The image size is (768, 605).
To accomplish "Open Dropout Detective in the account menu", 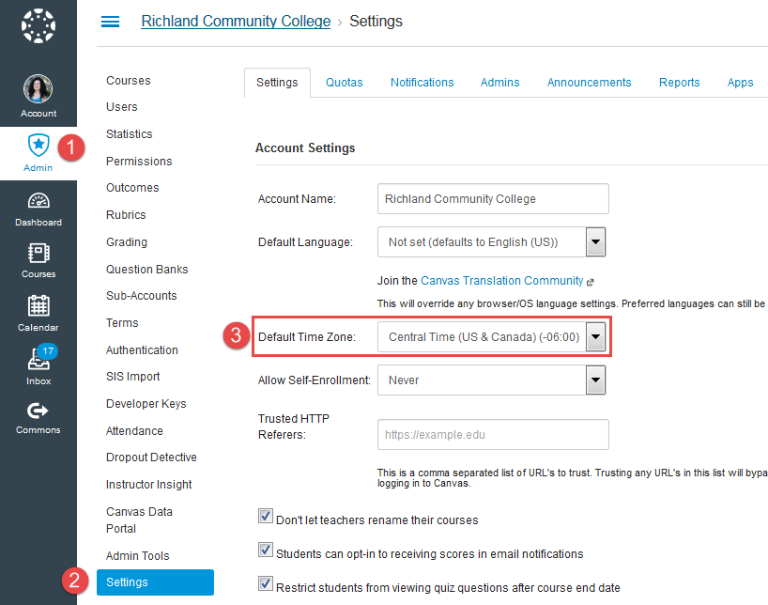I will click(x=151, y=458).
